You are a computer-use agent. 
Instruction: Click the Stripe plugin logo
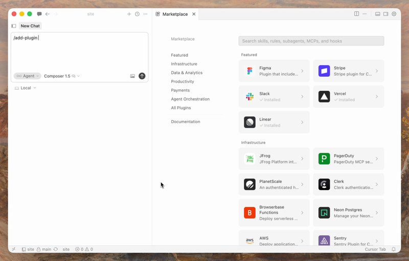coord(324,71)
